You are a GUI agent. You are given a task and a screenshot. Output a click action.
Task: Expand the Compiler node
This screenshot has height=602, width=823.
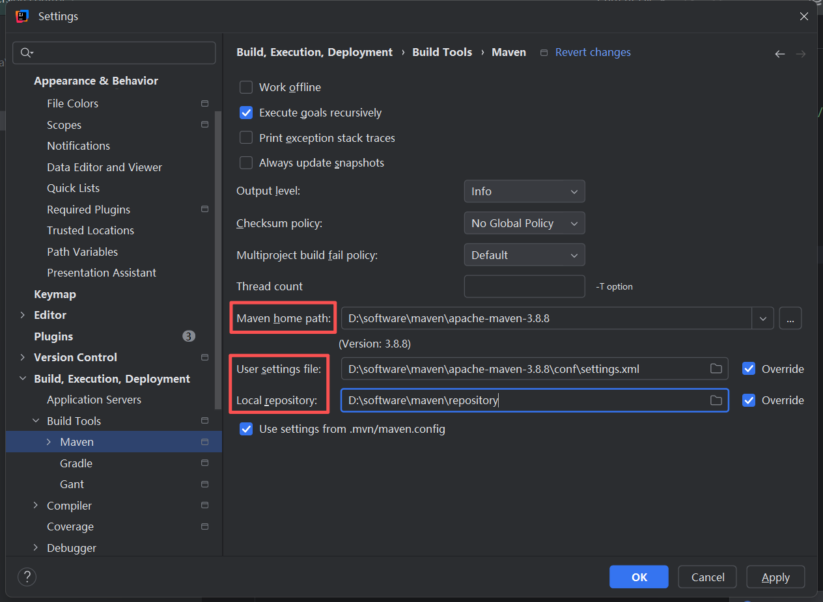pyautogui.click(x=36, y=506)
